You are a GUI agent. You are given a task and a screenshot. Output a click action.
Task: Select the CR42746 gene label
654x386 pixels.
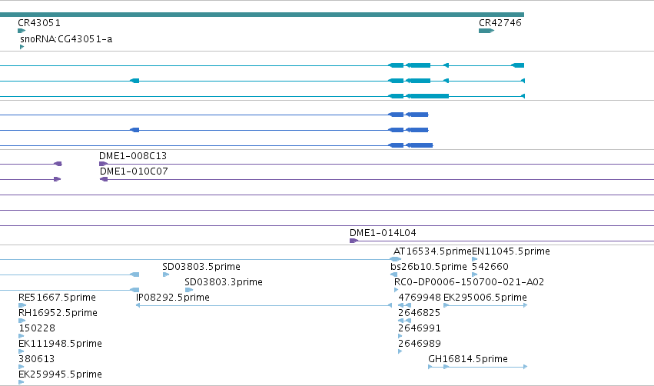500,23
